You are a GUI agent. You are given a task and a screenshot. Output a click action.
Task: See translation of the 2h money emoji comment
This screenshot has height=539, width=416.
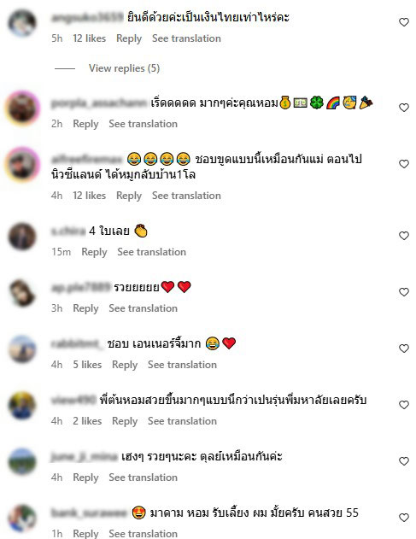coord(143,124)
